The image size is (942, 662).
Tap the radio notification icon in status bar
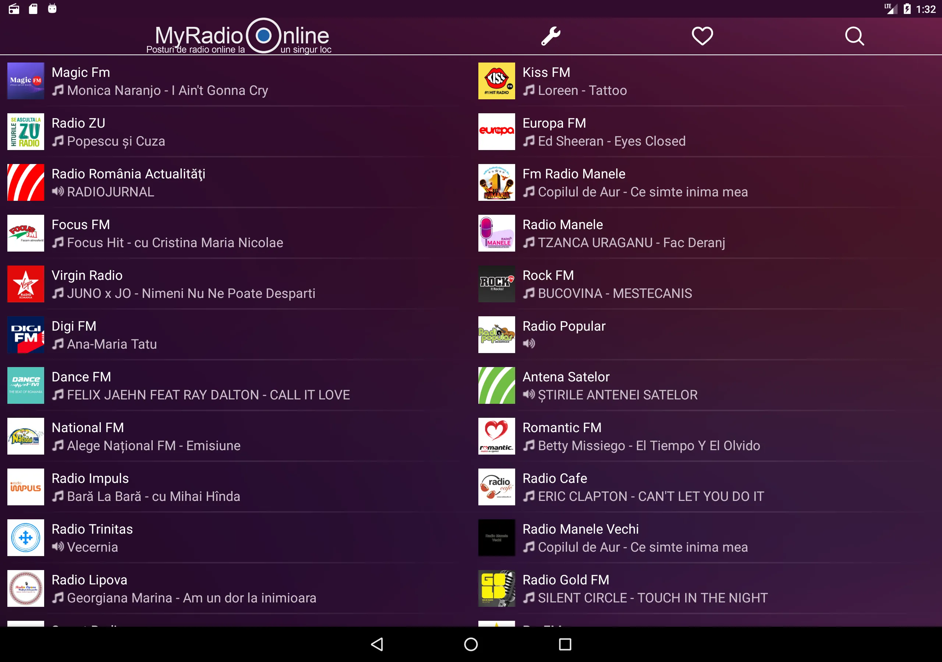pyautogui.click(x=14, y=8)
